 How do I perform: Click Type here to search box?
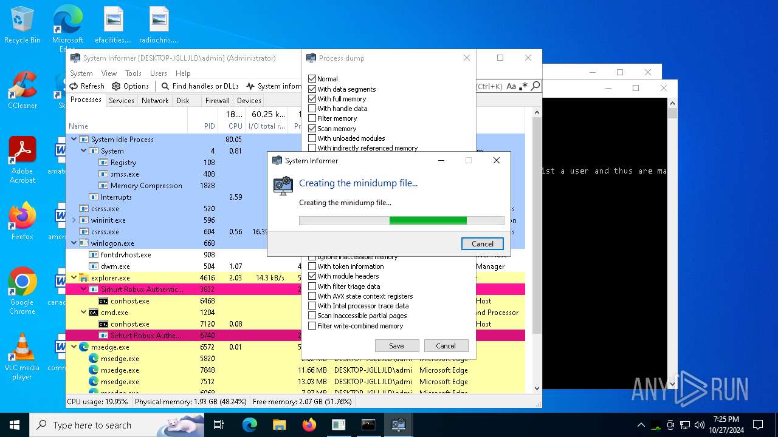click(x=115, y=425)
